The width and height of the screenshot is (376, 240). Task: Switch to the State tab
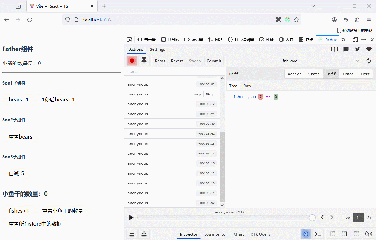pos(314,74)
